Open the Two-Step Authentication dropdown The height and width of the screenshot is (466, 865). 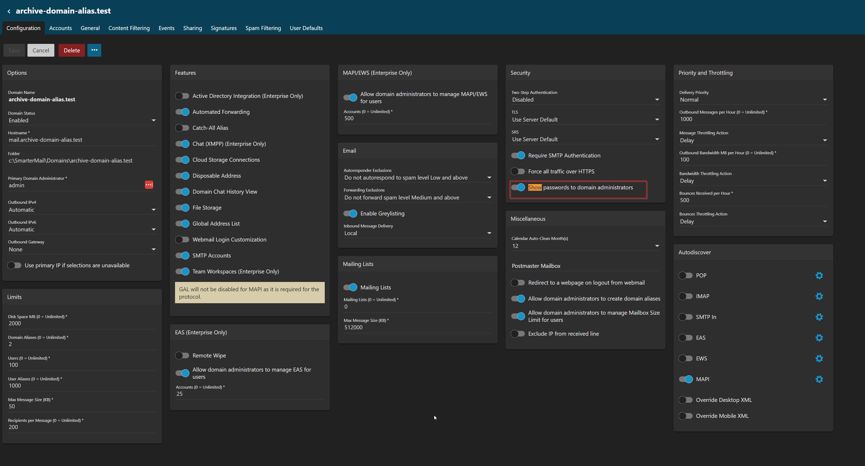pos(584,99)
